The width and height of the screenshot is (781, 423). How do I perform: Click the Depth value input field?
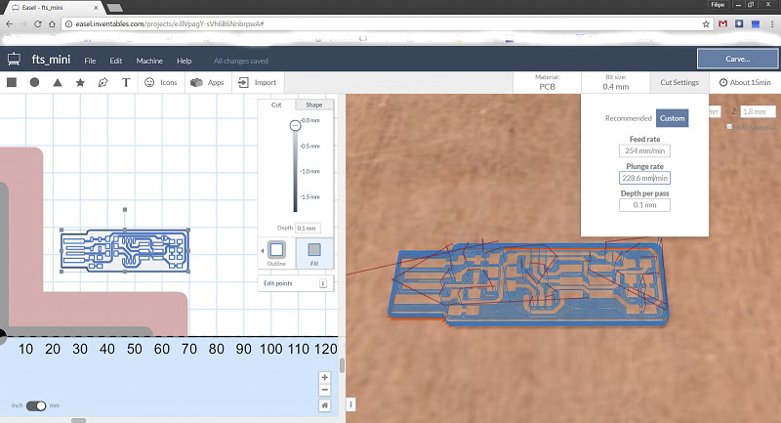point(308,228)
